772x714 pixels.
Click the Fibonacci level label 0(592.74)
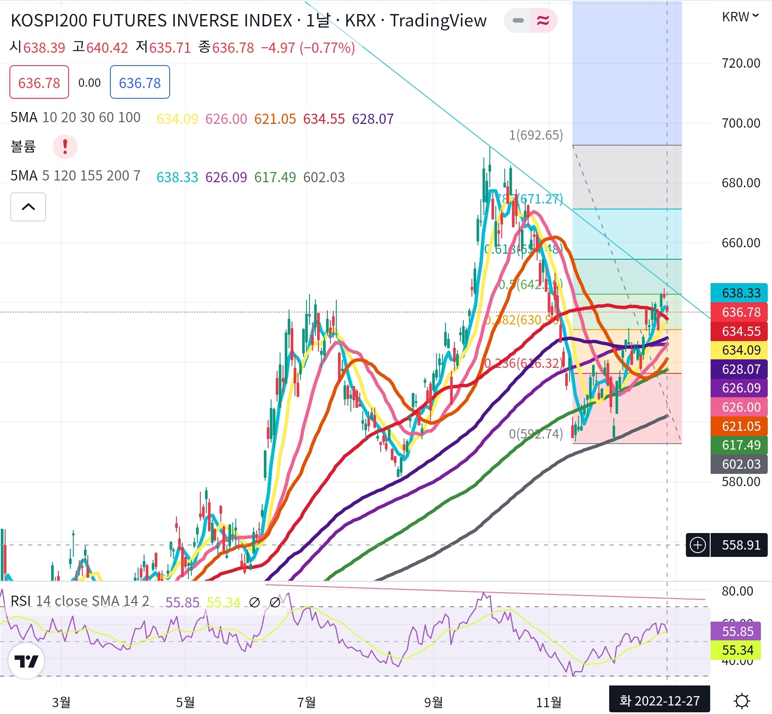(536, 434)
